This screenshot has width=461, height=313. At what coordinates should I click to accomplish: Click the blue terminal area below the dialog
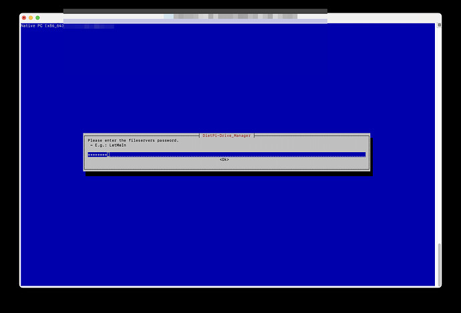click(x=227, y=227)
